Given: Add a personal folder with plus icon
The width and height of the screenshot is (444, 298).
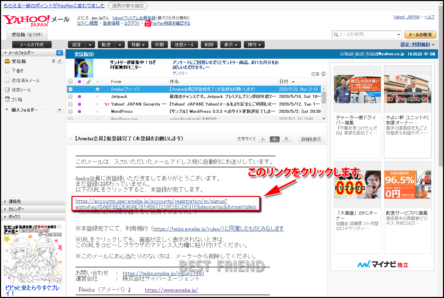Looking at the screenshot, I should point(60,110).
